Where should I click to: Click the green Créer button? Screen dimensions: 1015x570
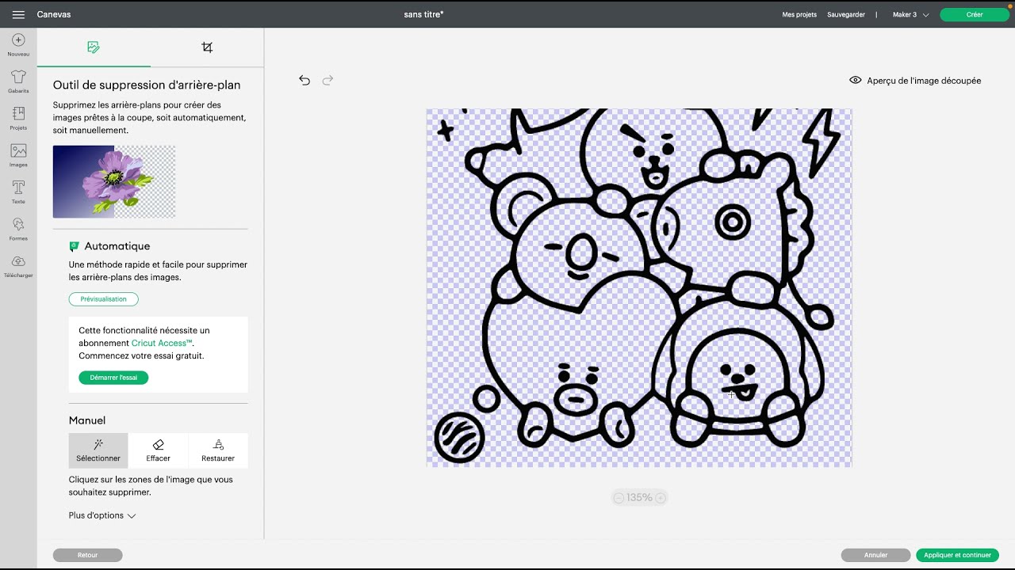975,14
